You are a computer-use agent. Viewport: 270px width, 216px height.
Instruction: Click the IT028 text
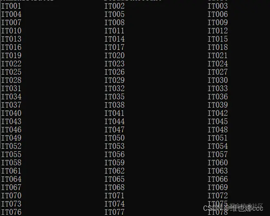11,80
